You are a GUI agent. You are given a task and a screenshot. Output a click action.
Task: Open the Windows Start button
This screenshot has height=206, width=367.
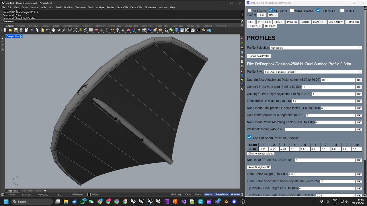[6, 201]
